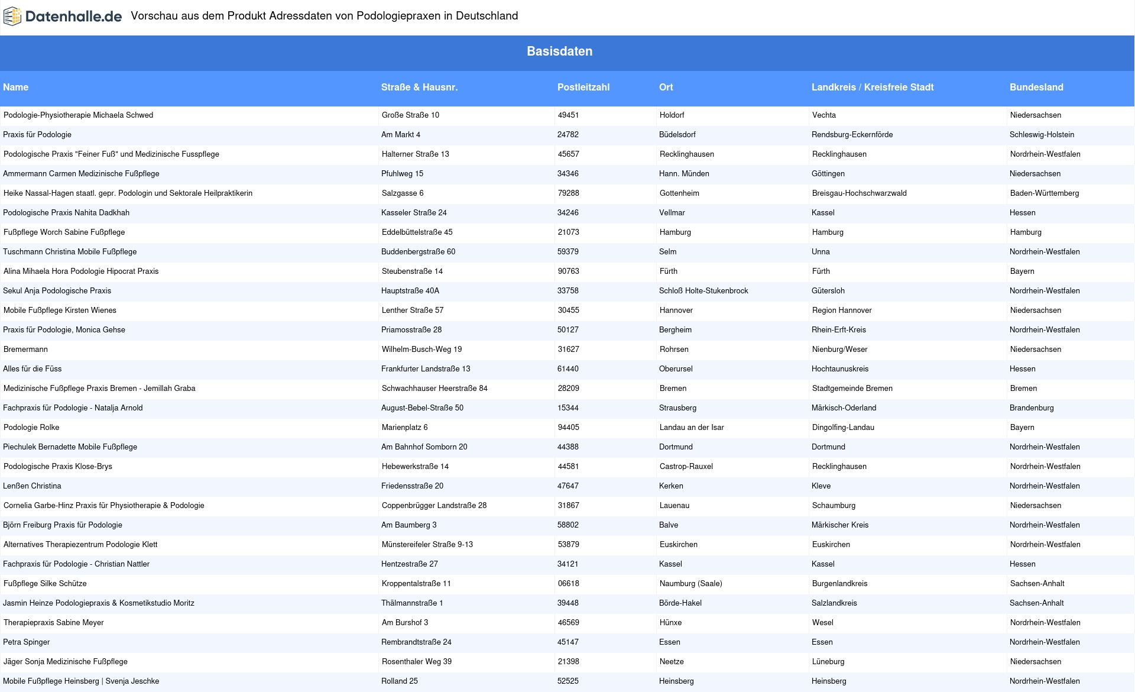Select Jasmin Heinze Podologiepraxis entry
This screenshot has height=692, width=1135.
point(99,603)
